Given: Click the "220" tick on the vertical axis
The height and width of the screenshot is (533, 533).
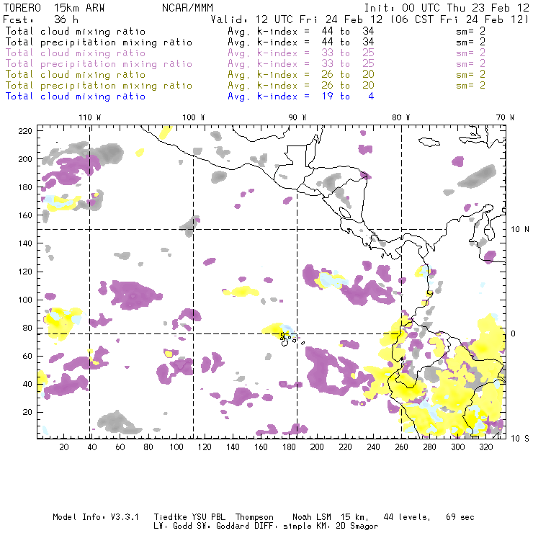Looking at the screenshot, I should pos(25,131).
